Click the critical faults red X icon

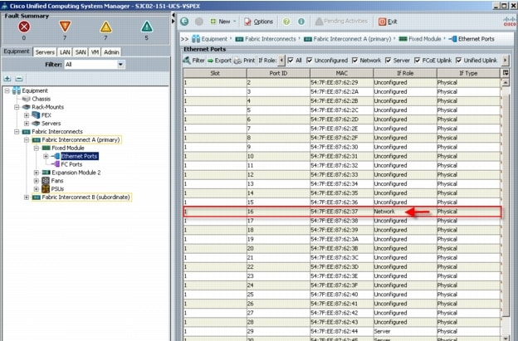[24, 27]
